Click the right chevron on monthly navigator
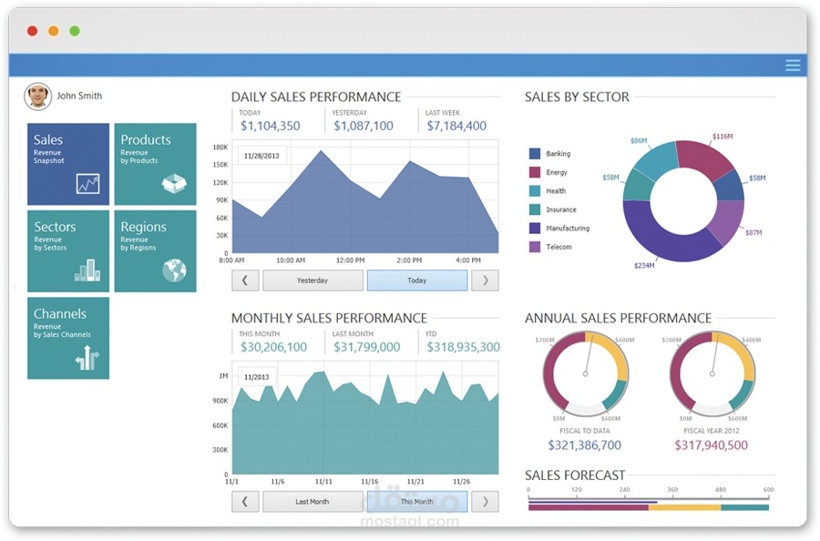The image size is (820, 541). 486,501
